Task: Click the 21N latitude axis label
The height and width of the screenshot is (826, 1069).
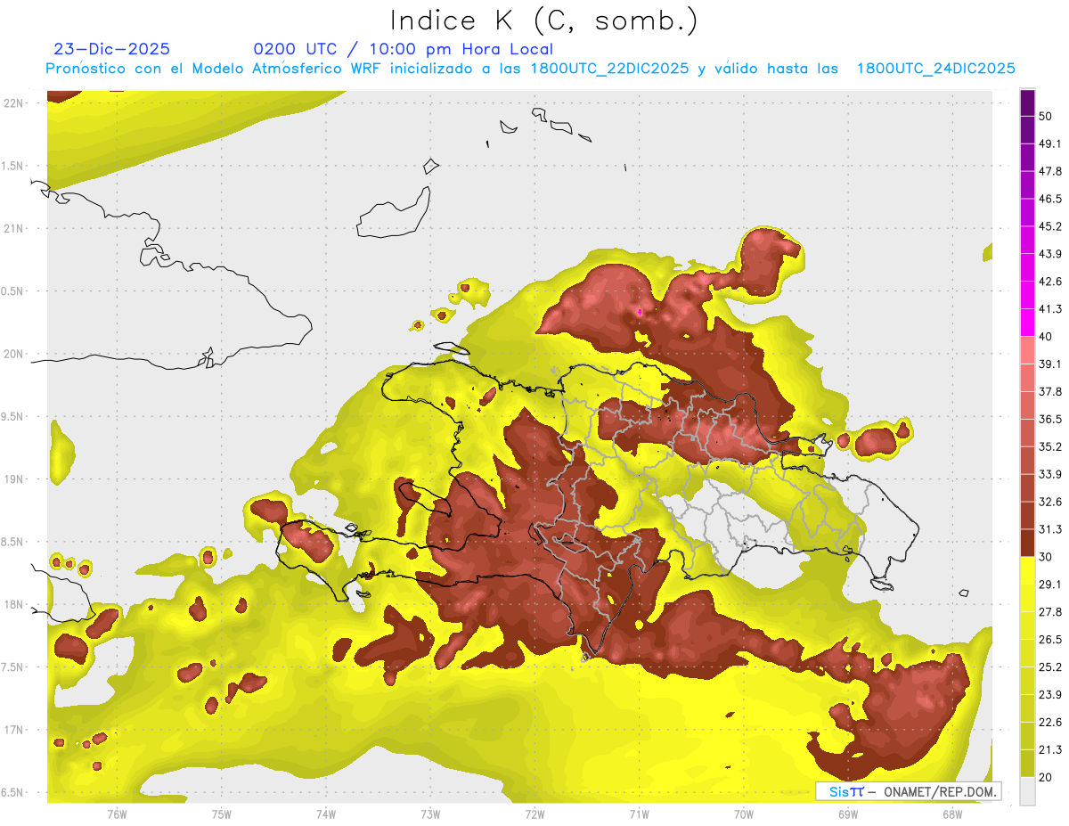Action: click(13, 228)
